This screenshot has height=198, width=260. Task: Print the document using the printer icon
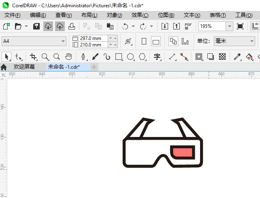point(72,26)
